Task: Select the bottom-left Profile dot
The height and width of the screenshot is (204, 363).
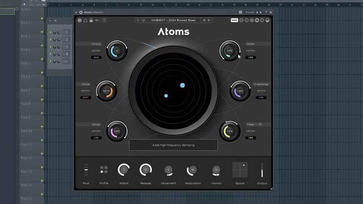Action: click(x=102, y=172)
